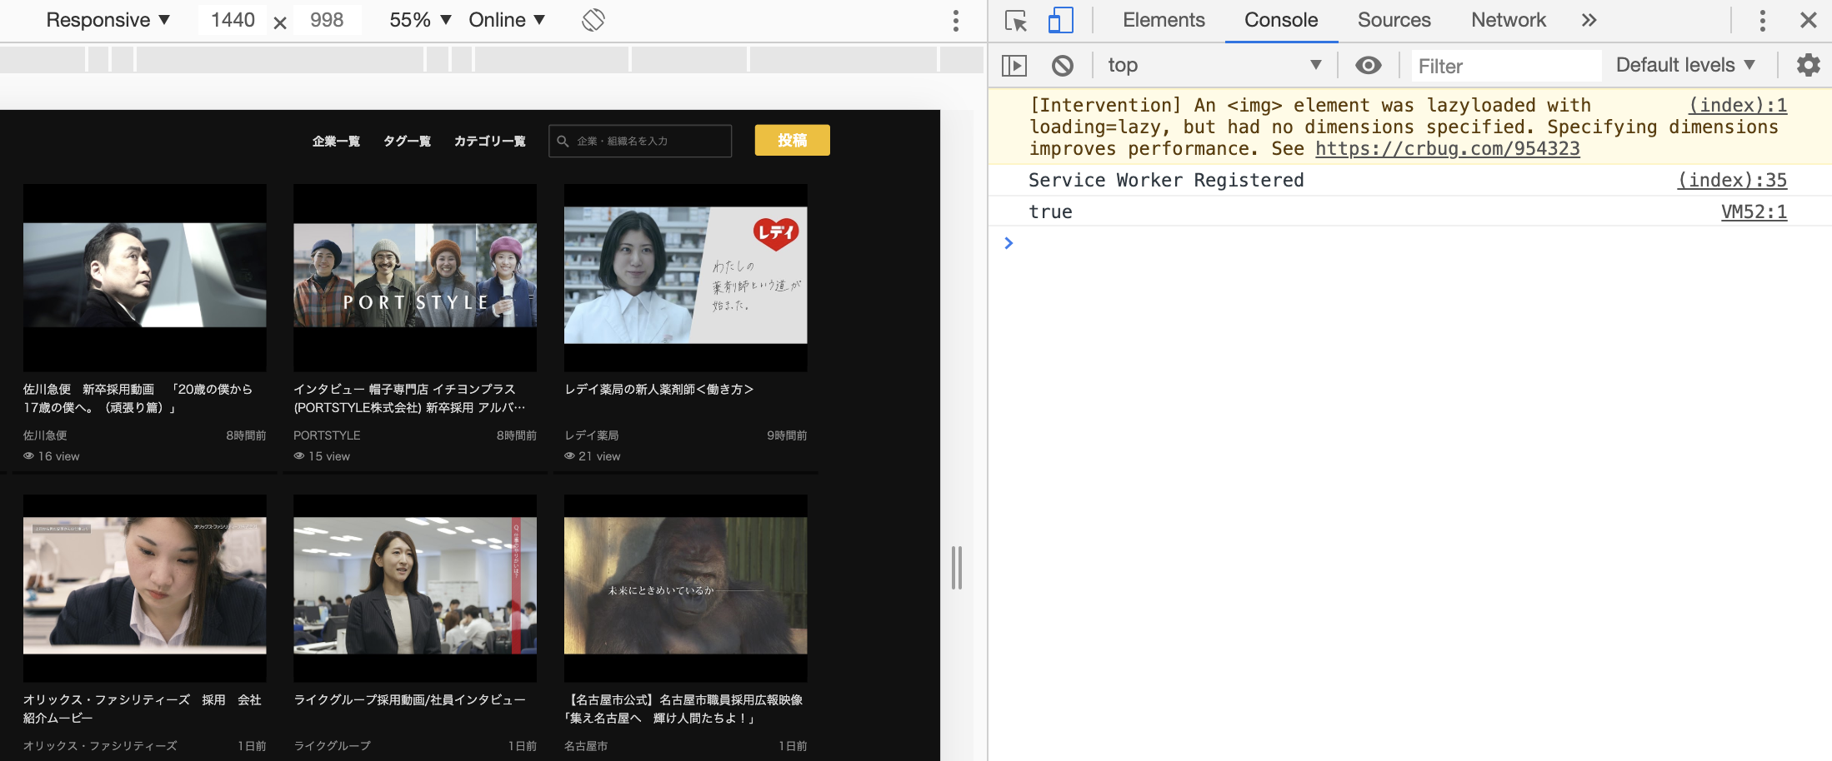The height and width of the screenshot is (761, 1832).
Task: Click the yellow 投稿 button
Action: (x=792, y=141)
